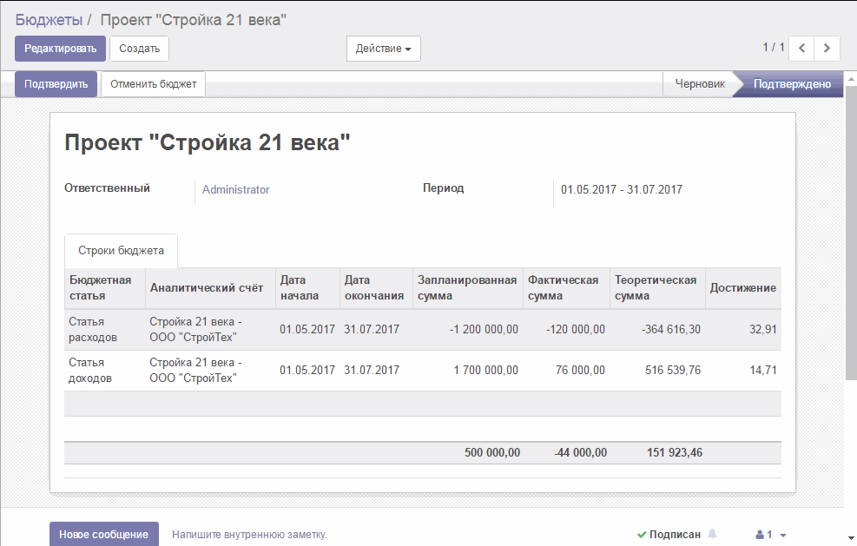The image size is (857, 546).
Task: Click actual amount -120 000,00
Action: pos(576,330)
